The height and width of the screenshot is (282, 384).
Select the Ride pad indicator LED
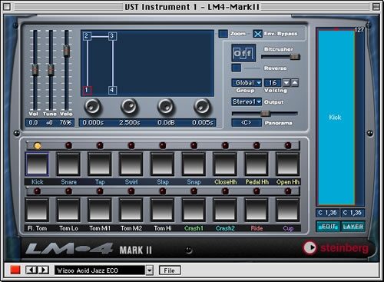(x=257, y=191)
